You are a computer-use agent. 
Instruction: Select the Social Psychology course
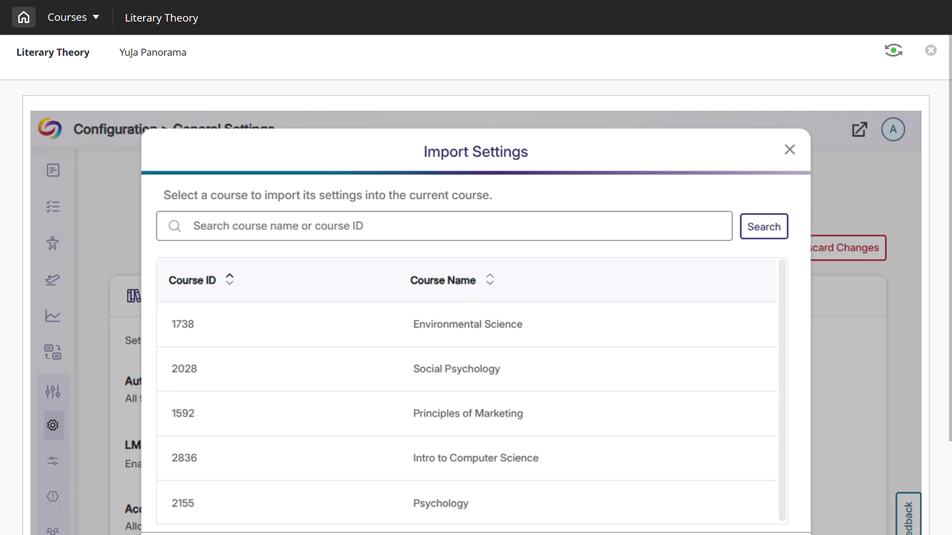pyautogui.click(x=456, y=369)
